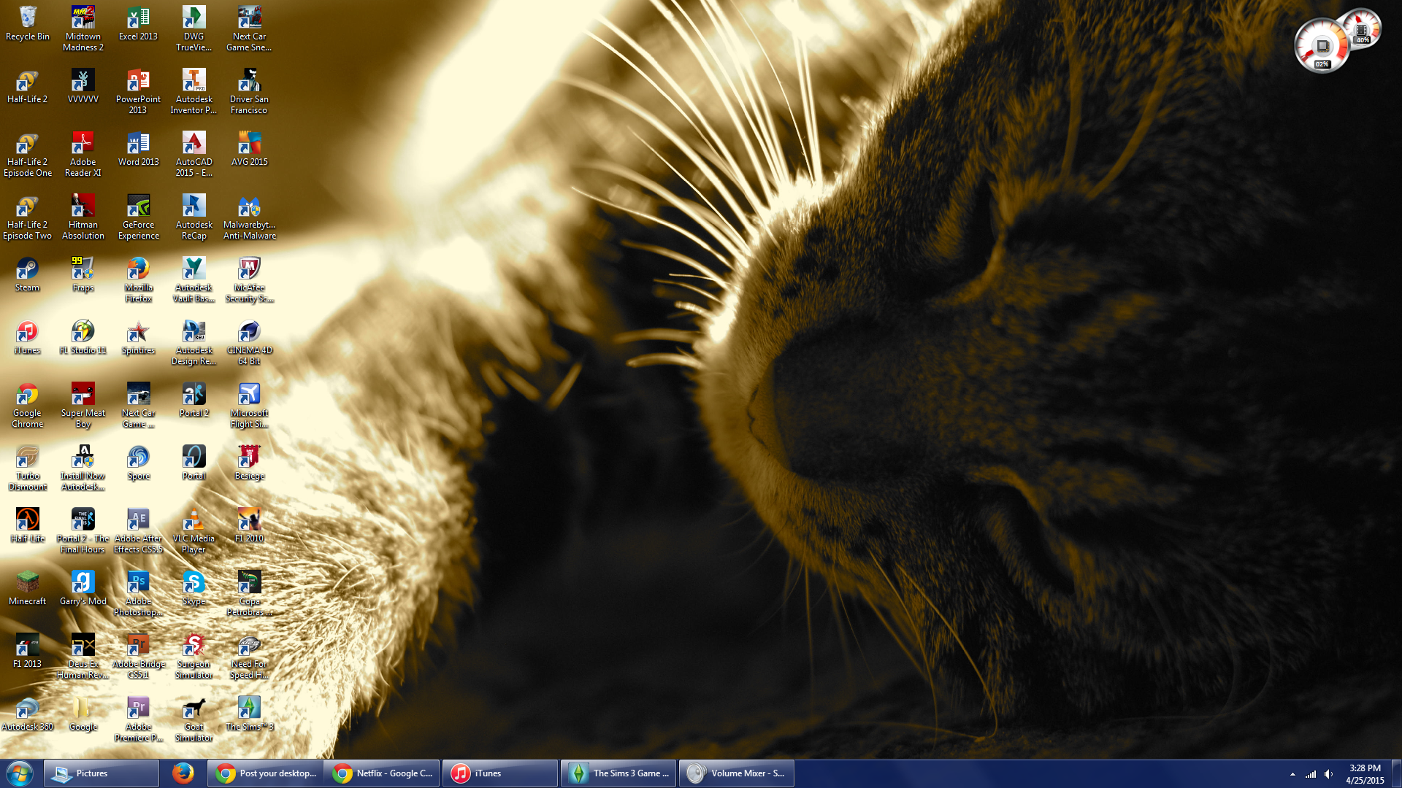Switch to The Sims 3 Game taskbar button
Screen dimensions: 1402x788
pos(618,773)
